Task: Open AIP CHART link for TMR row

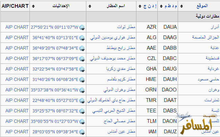Action: click(17, 100)
